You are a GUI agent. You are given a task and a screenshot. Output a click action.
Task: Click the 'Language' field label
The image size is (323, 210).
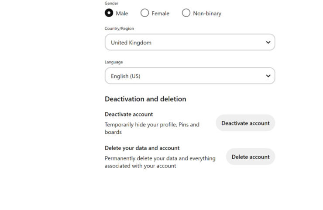(114, 62)
